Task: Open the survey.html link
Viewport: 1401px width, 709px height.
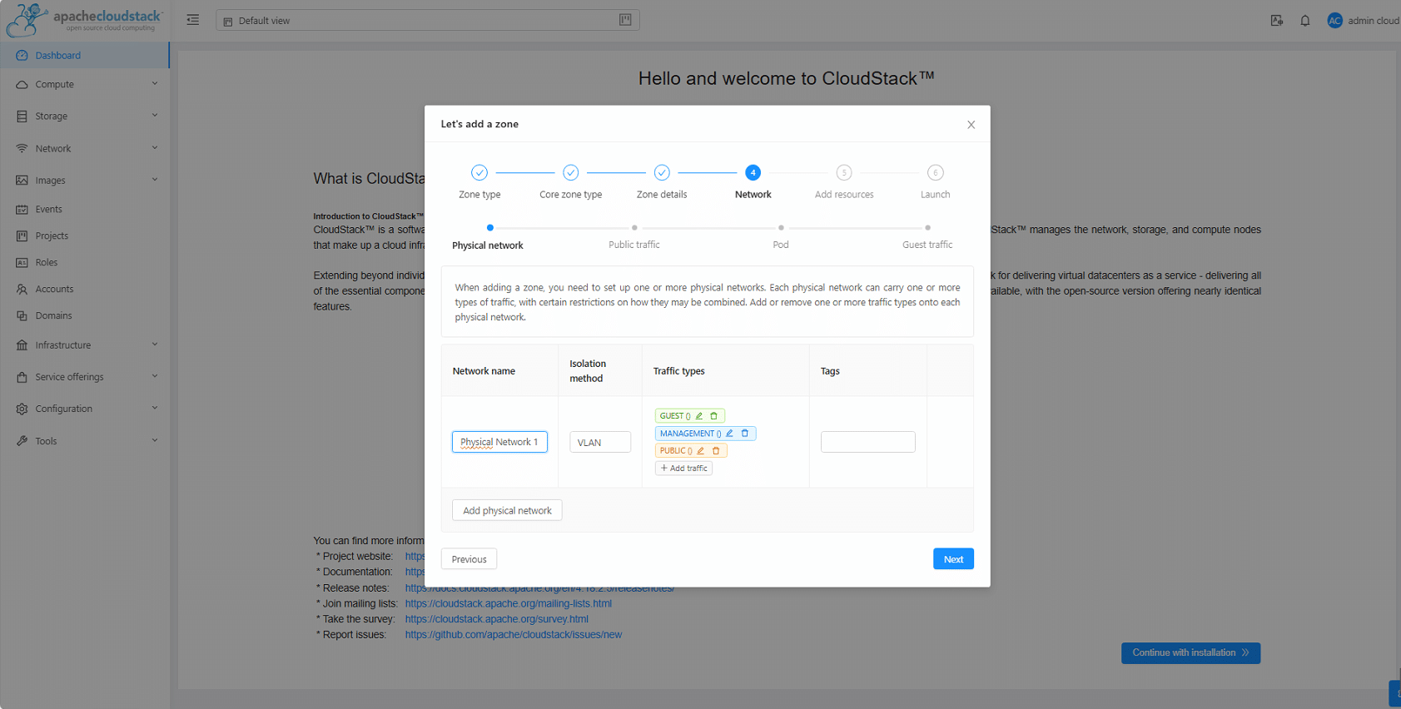Action: (497, 619)
